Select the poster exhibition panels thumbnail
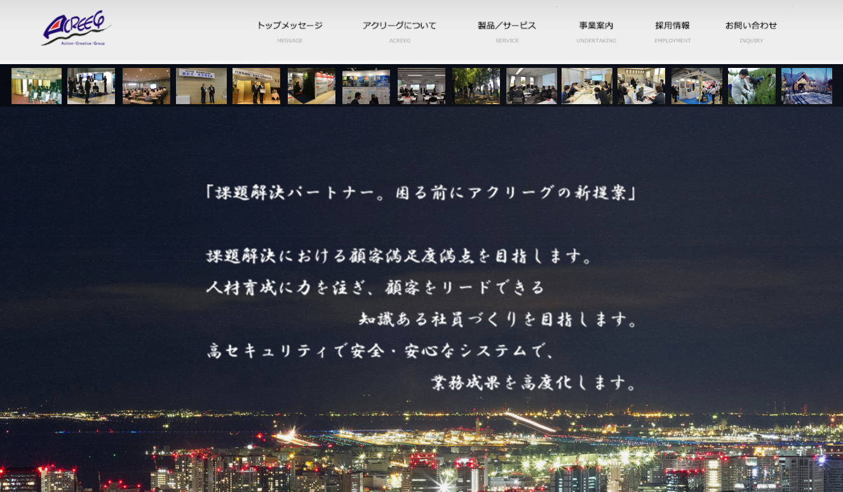 pyautogui.click(x=366, y=85)
